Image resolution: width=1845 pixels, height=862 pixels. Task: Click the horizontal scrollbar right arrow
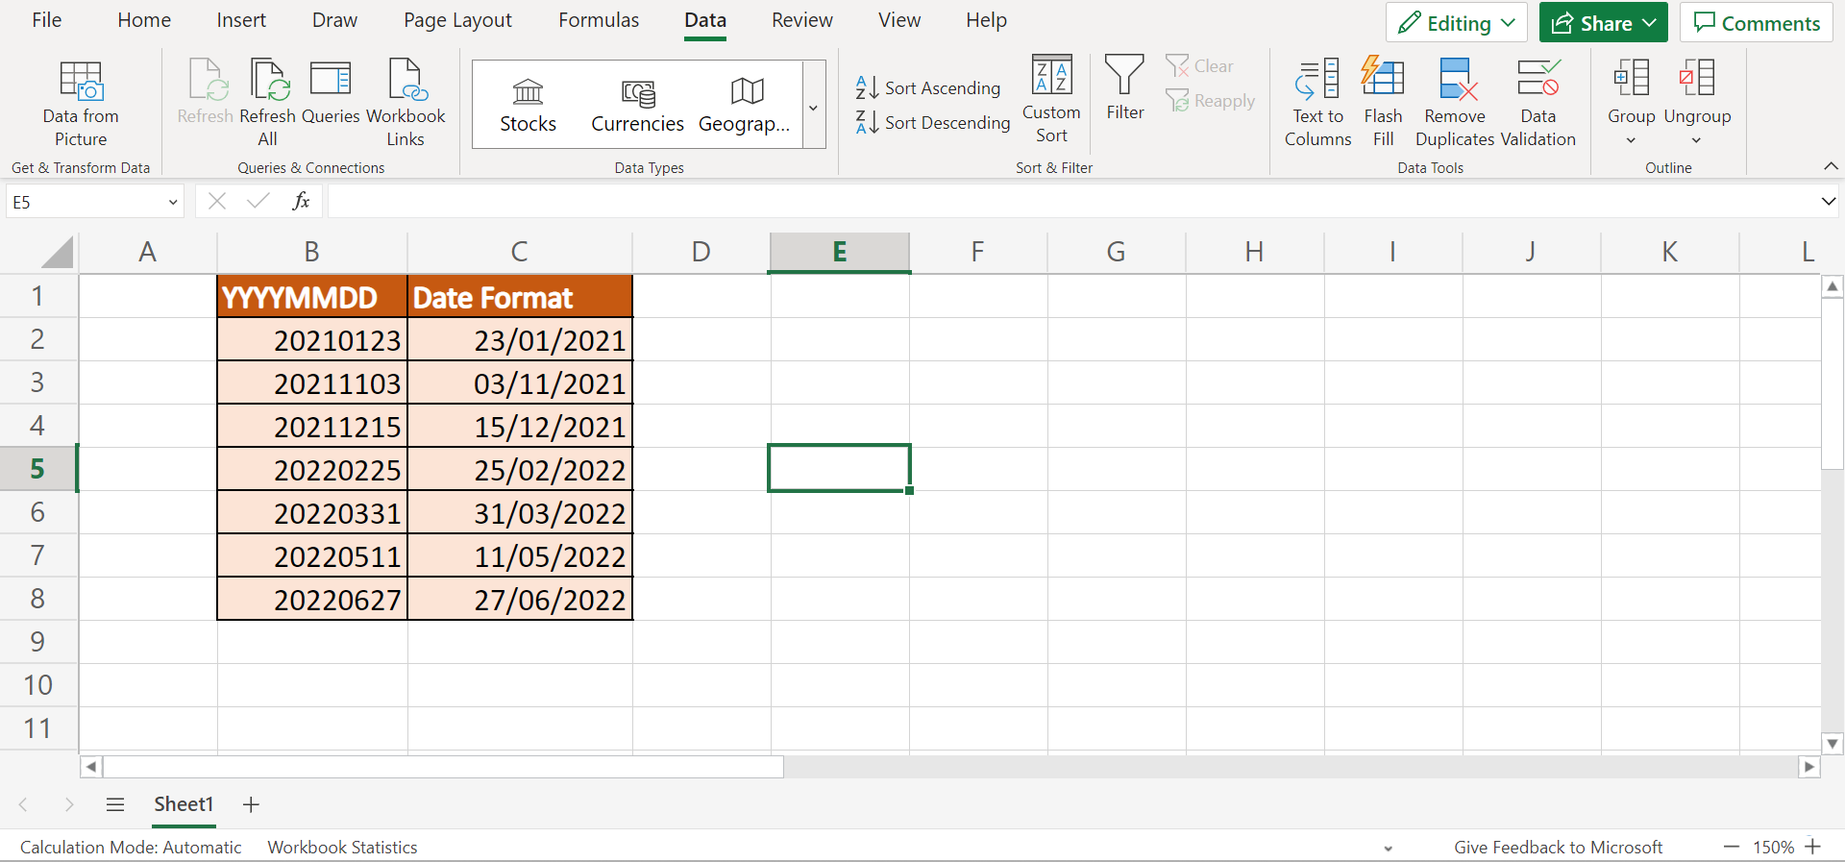1809,766
